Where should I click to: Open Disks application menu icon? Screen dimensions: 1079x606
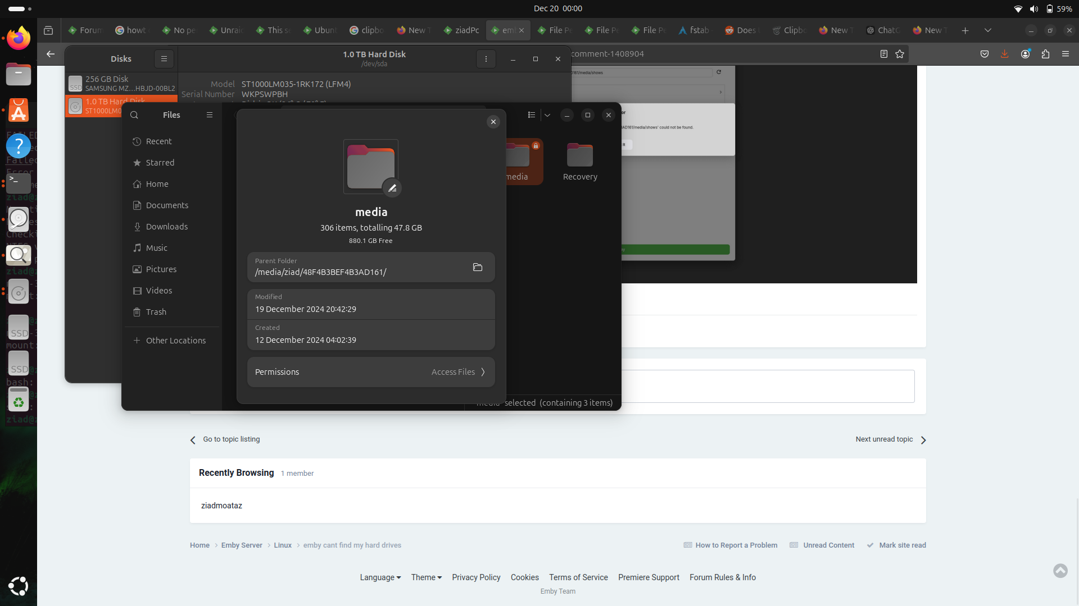[x=164, y=58]
